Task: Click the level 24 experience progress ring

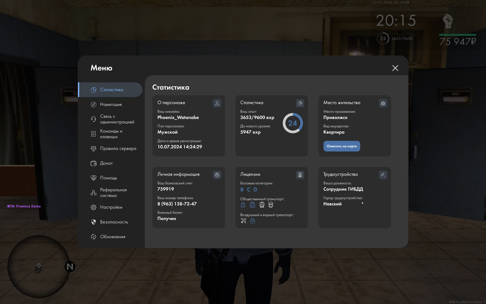Action: click(x=293, y=123)
